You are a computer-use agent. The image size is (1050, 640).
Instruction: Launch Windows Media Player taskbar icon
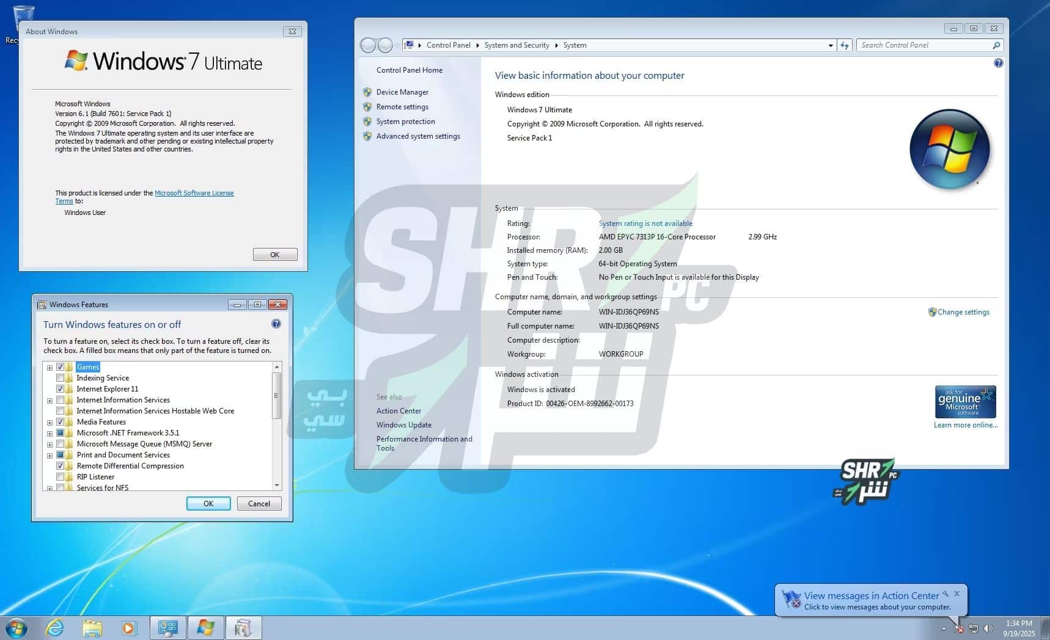pos(129,628)
